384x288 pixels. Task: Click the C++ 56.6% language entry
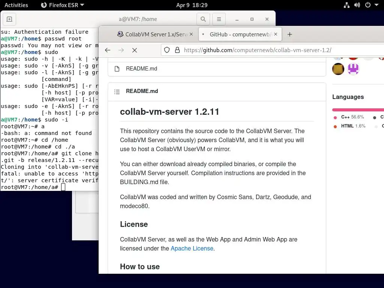click(349, 117)
